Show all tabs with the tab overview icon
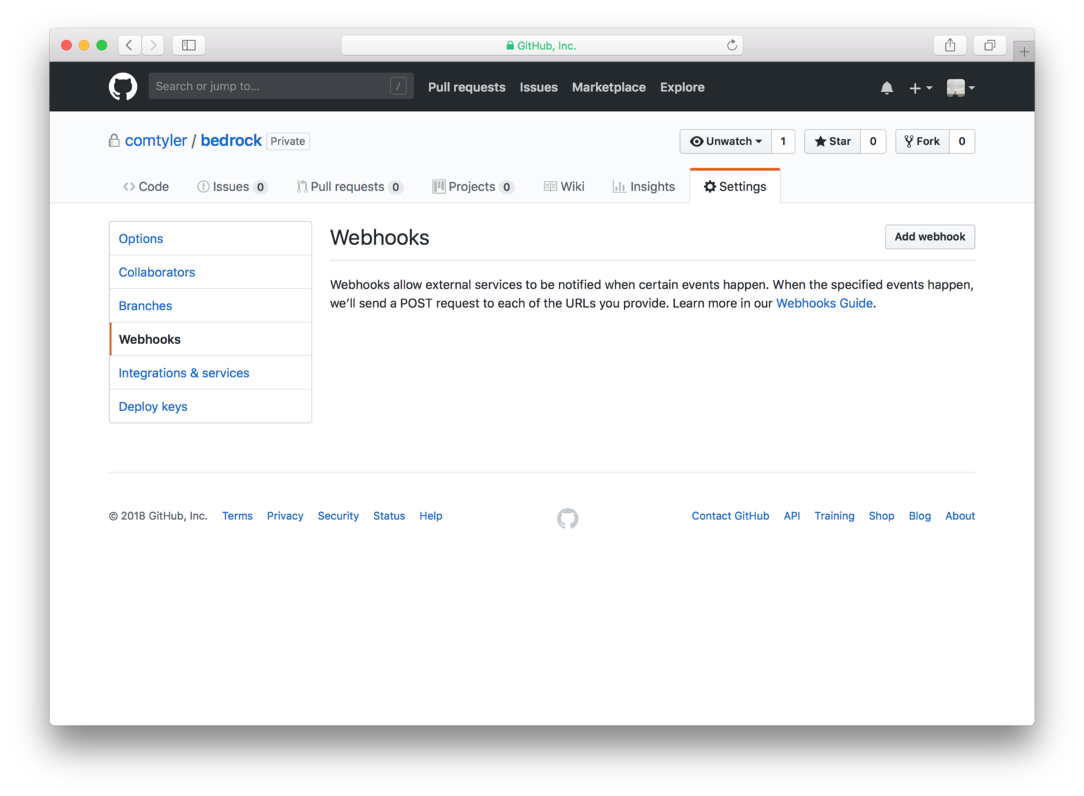The image size is (1084, 796). pyautogui.click(x=990, y=45)
